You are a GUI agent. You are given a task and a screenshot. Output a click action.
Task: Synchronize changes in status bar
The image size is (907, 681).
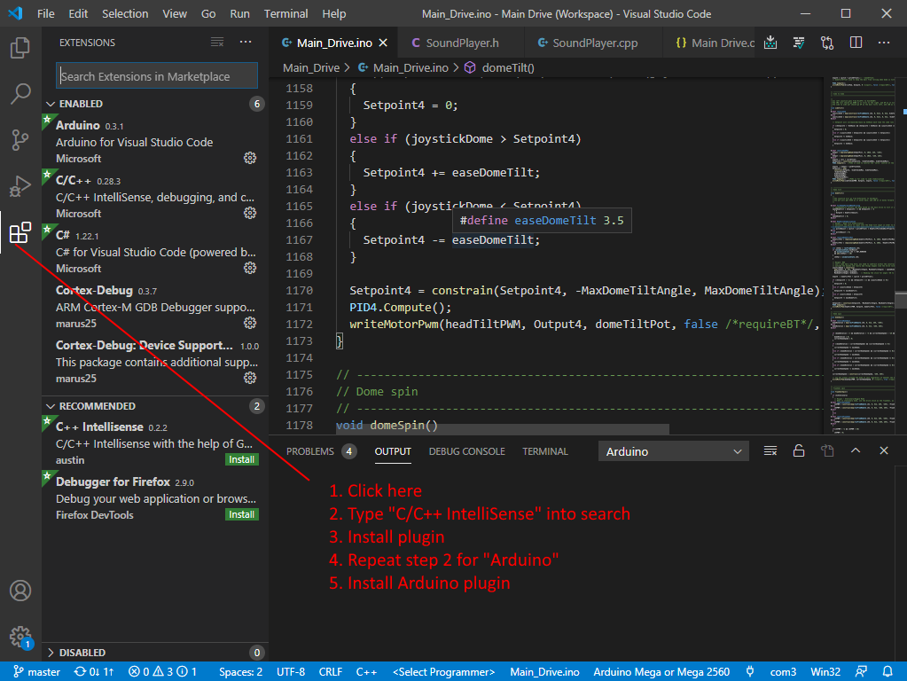point(94,672)
